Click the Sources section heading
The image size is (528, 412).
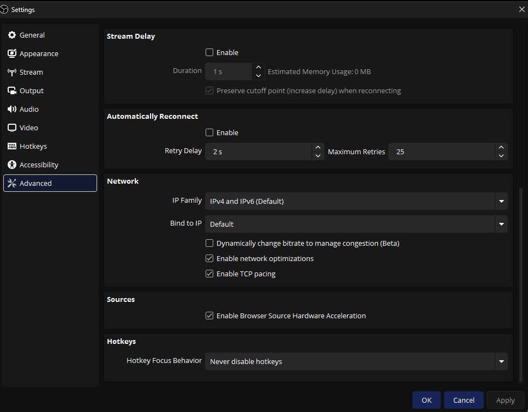(121, 299)
